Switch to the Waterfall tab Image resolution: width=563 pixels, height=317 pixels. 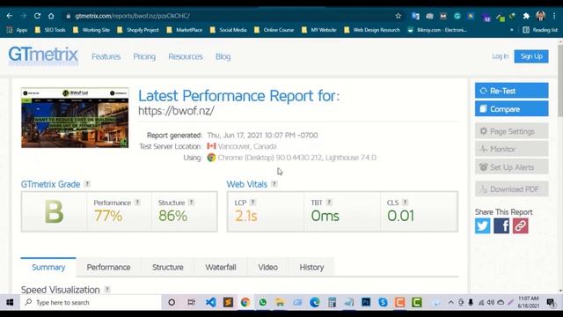pos(221,267)
